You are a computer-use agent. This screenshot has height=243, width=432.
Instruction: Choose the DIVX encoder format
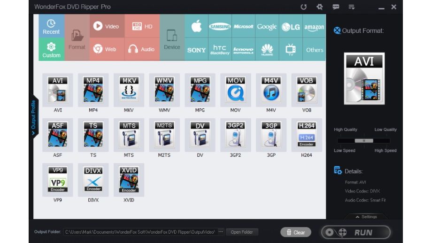point(93,180)
